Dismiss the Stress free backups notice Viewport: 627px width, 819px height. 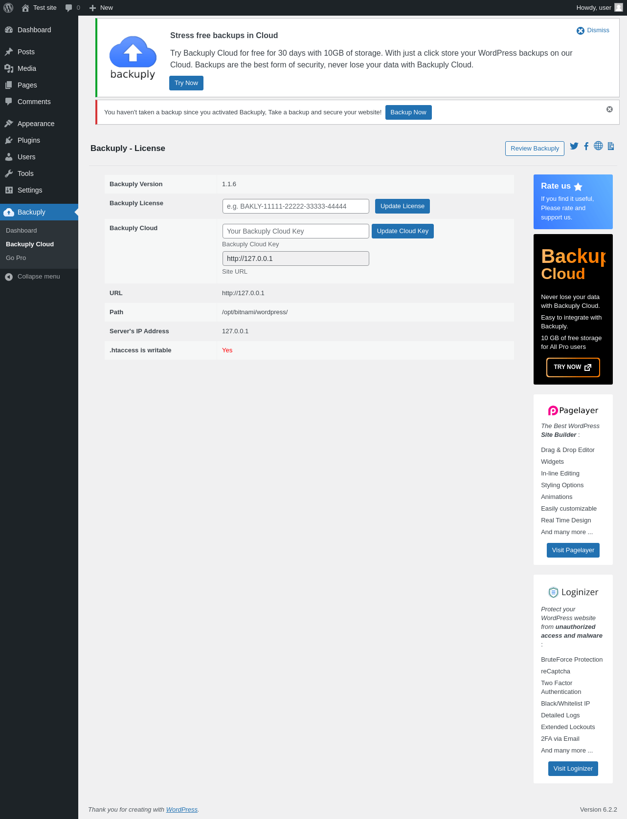(593, 30)
